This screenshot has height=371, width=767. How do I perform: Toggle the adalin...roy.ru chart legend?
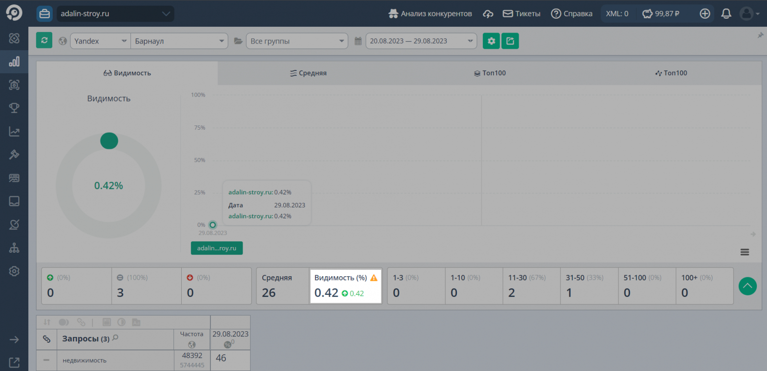point(217,248)
